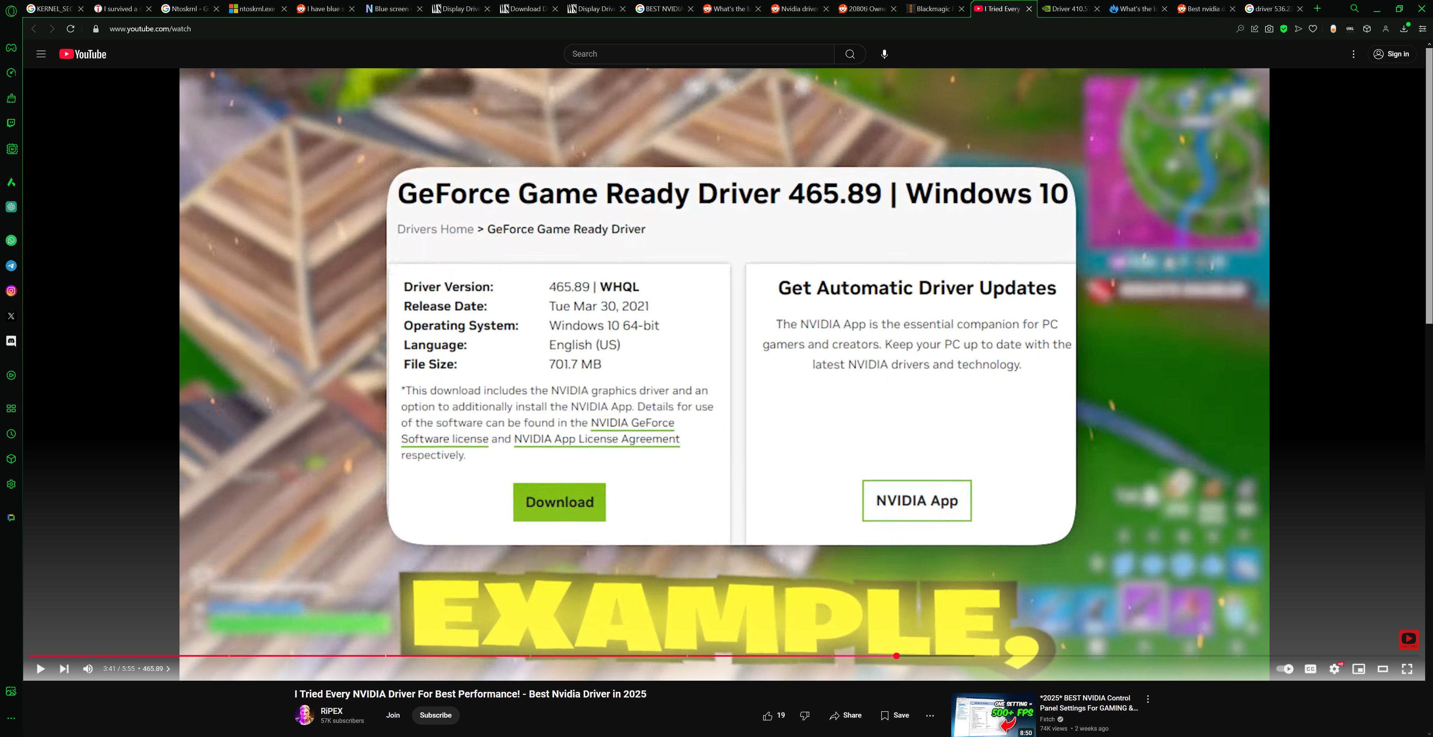Open YouTube settings three-dot menu

(x=1354, y=54)
